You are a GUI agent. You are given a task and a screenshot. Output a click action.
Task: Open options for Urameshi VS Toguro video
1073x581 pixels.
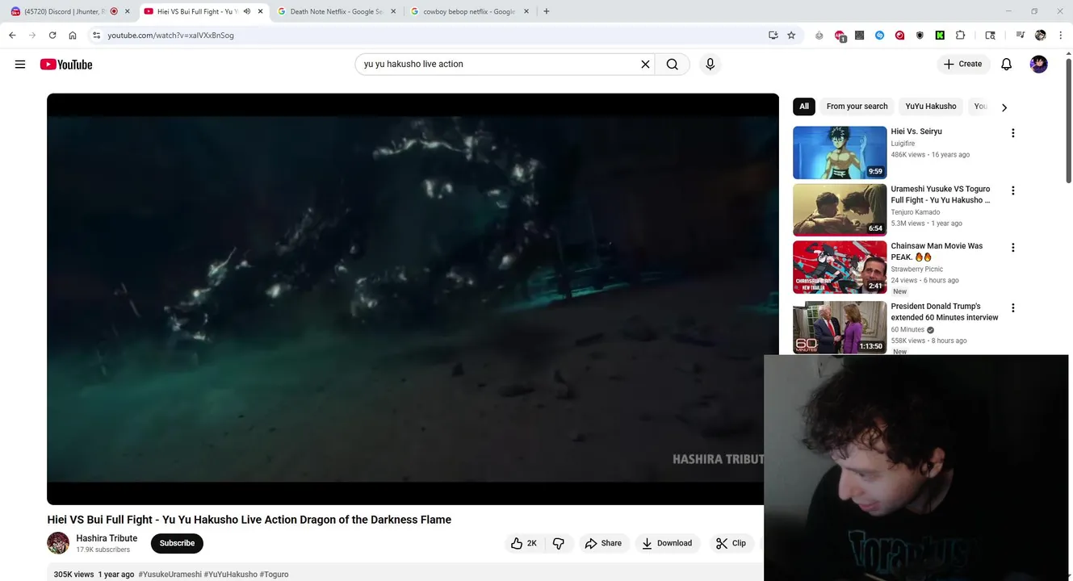(x=1012, y=190)
